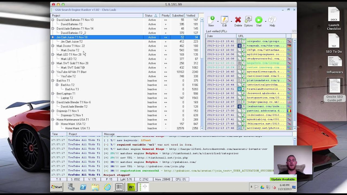
Task: Click the green W taskbar icon
Action: [131, 187]
